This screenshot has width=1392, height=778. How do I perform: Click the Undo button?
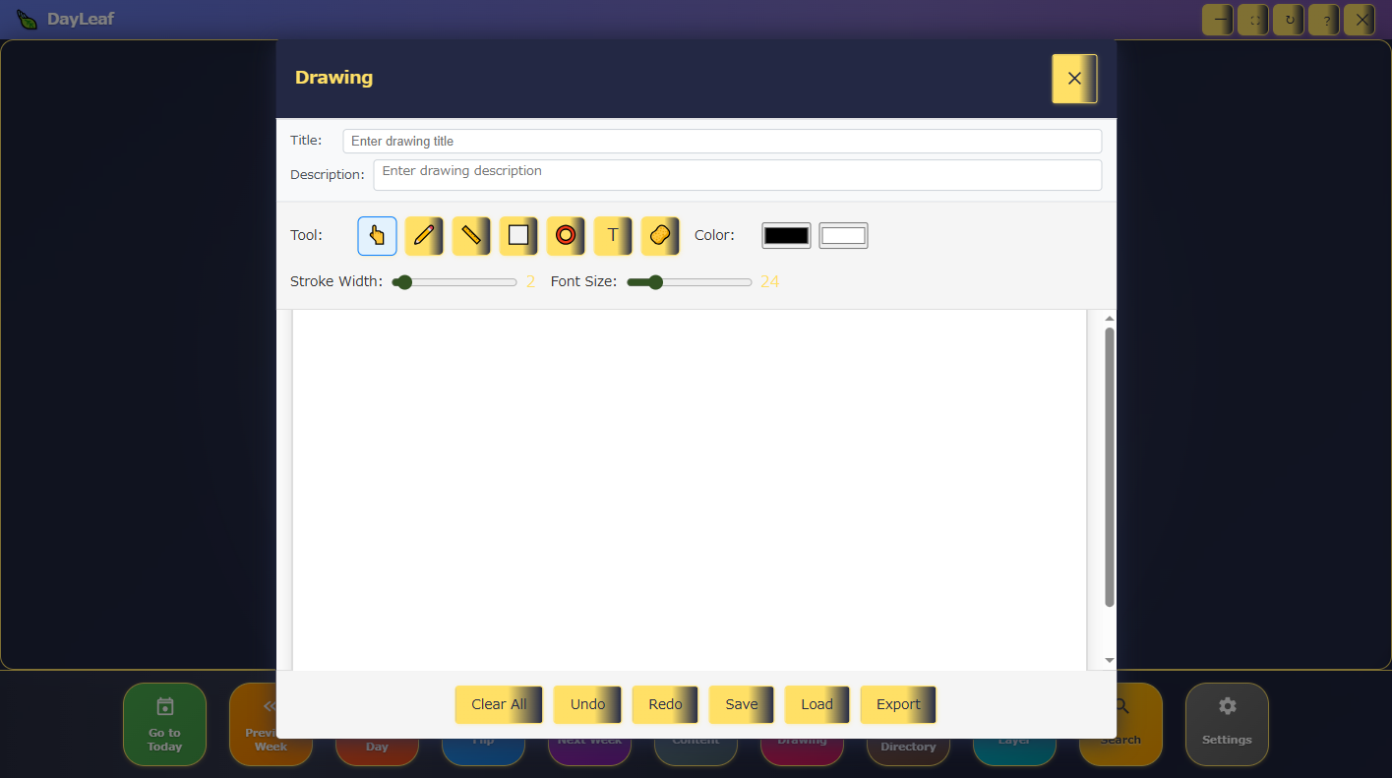point(587,704)
